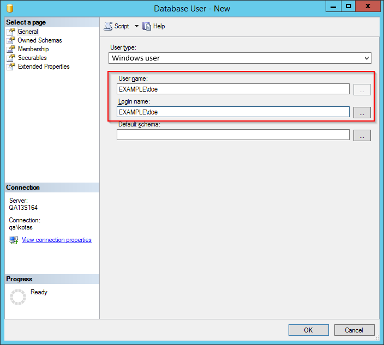Click the Script icon in the toolbar
The width and height of the screenshot is (384, 345).
coord(108,26)
